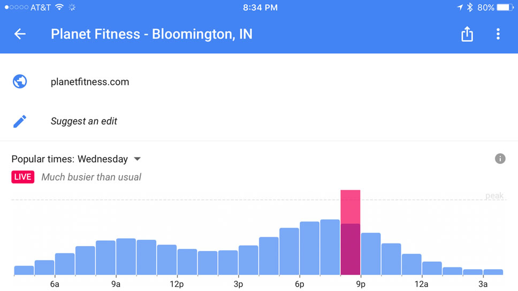The width and height of the screenshot is (518, 291).
Task: Tap the red LIVE badge
Action: pos(22,177)
